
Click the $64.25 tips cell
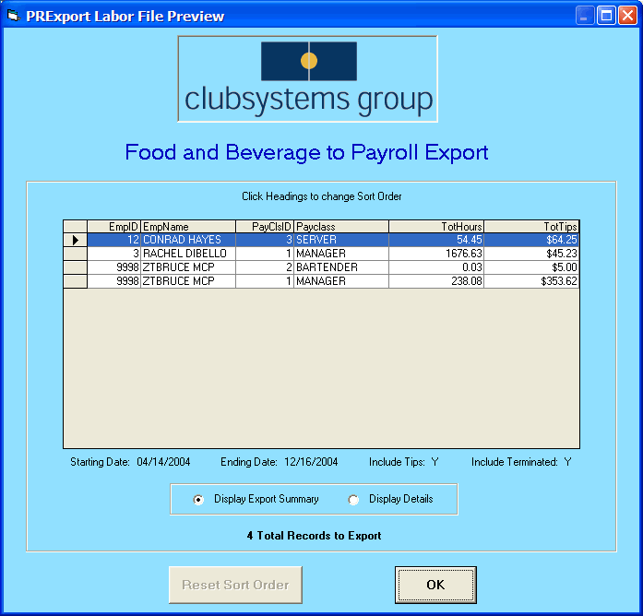coord(531,240)
